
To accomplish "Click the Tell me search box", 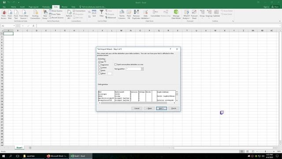I will (x=93, y=7).
